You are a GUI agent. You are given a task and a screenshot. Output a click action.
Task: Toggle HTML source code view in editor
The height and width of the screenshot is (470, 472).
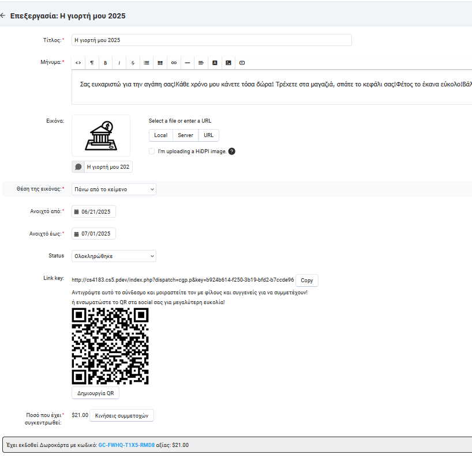[x=78, y=63]
